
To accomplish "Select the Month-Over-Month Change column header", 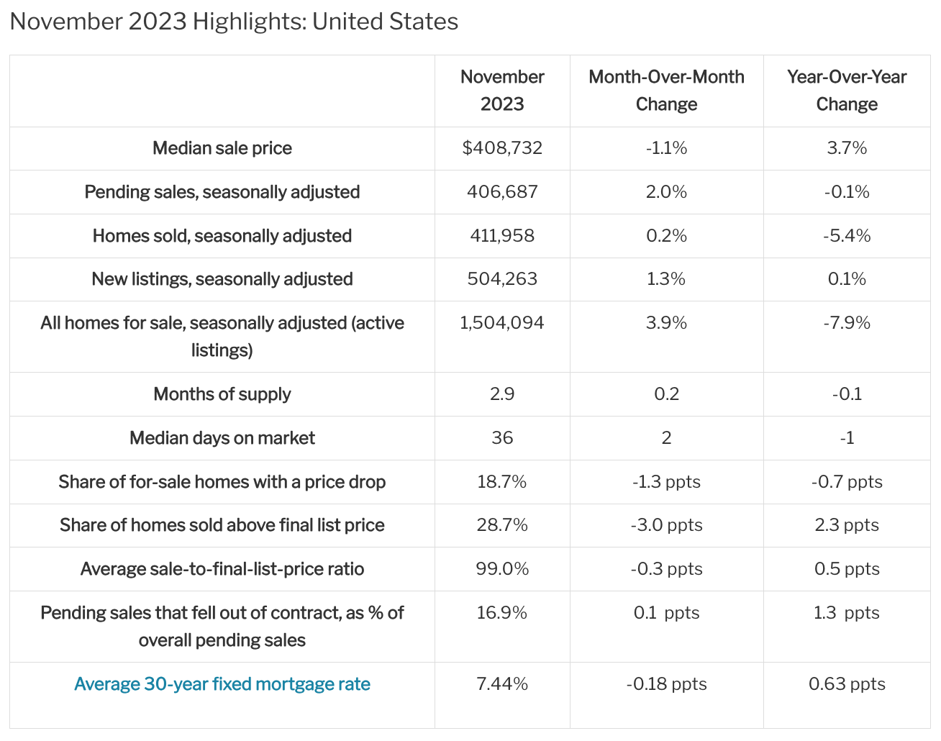I will point(666,91).
